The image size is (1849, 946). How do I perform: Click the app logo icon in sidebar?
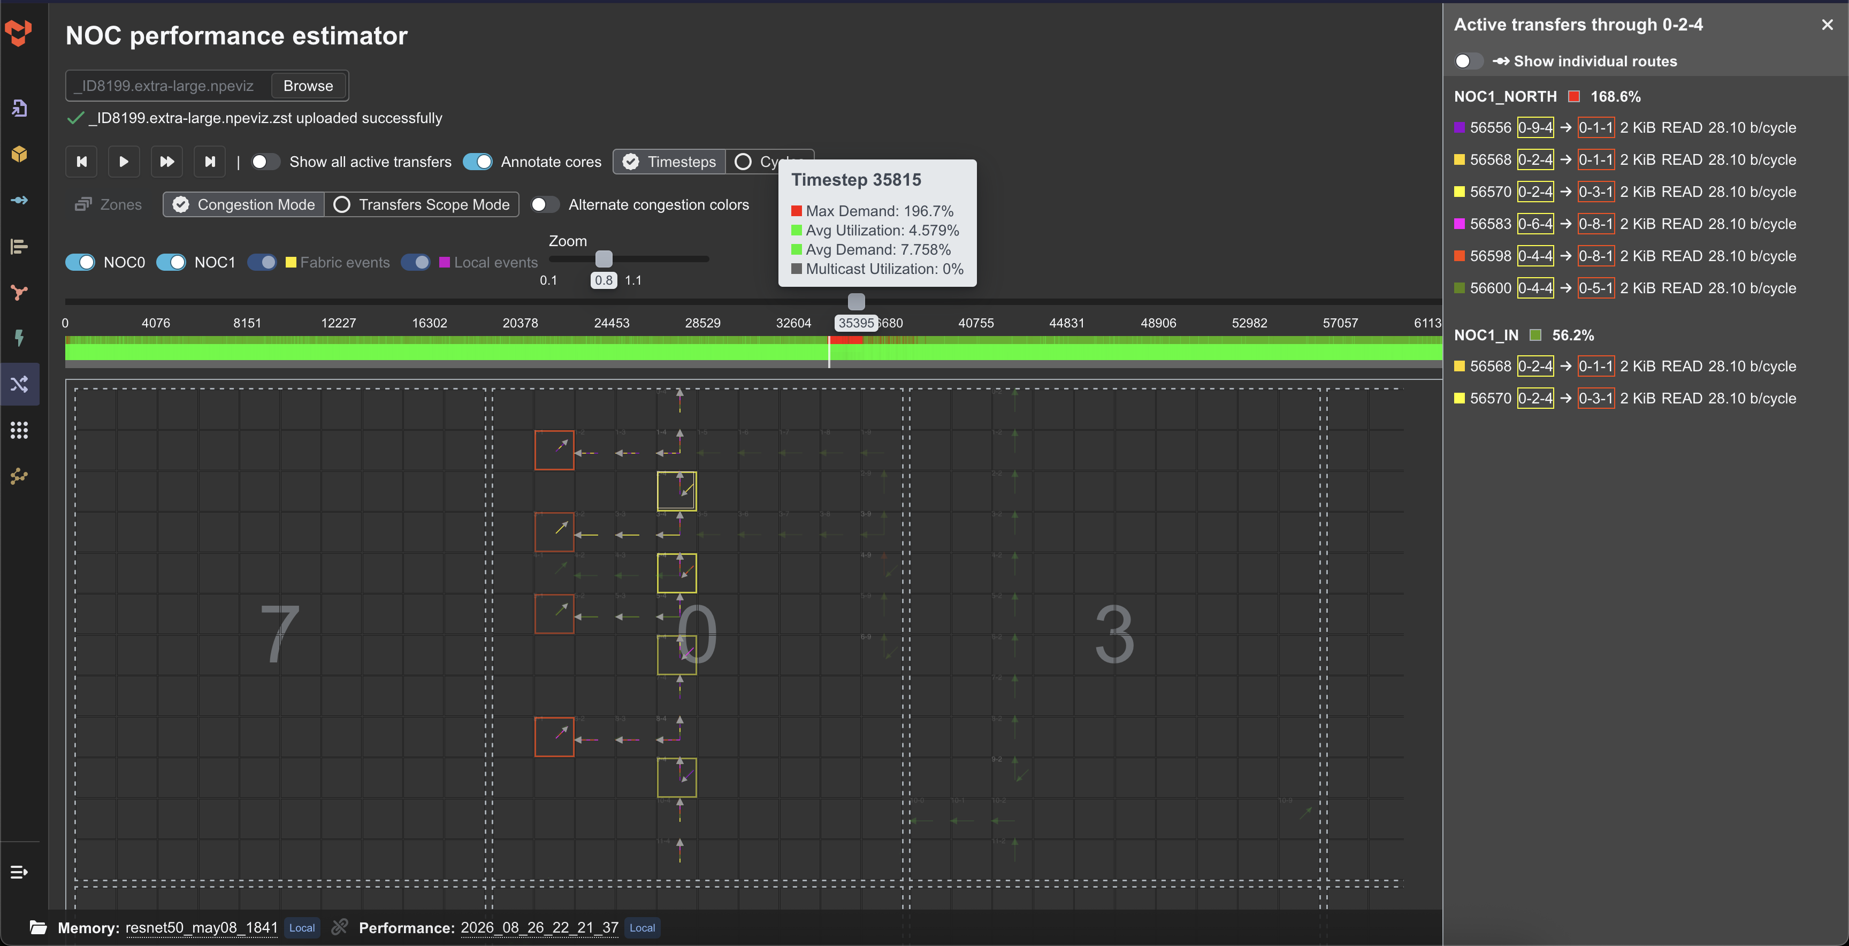pyautogui.click(x=19, y=32)
